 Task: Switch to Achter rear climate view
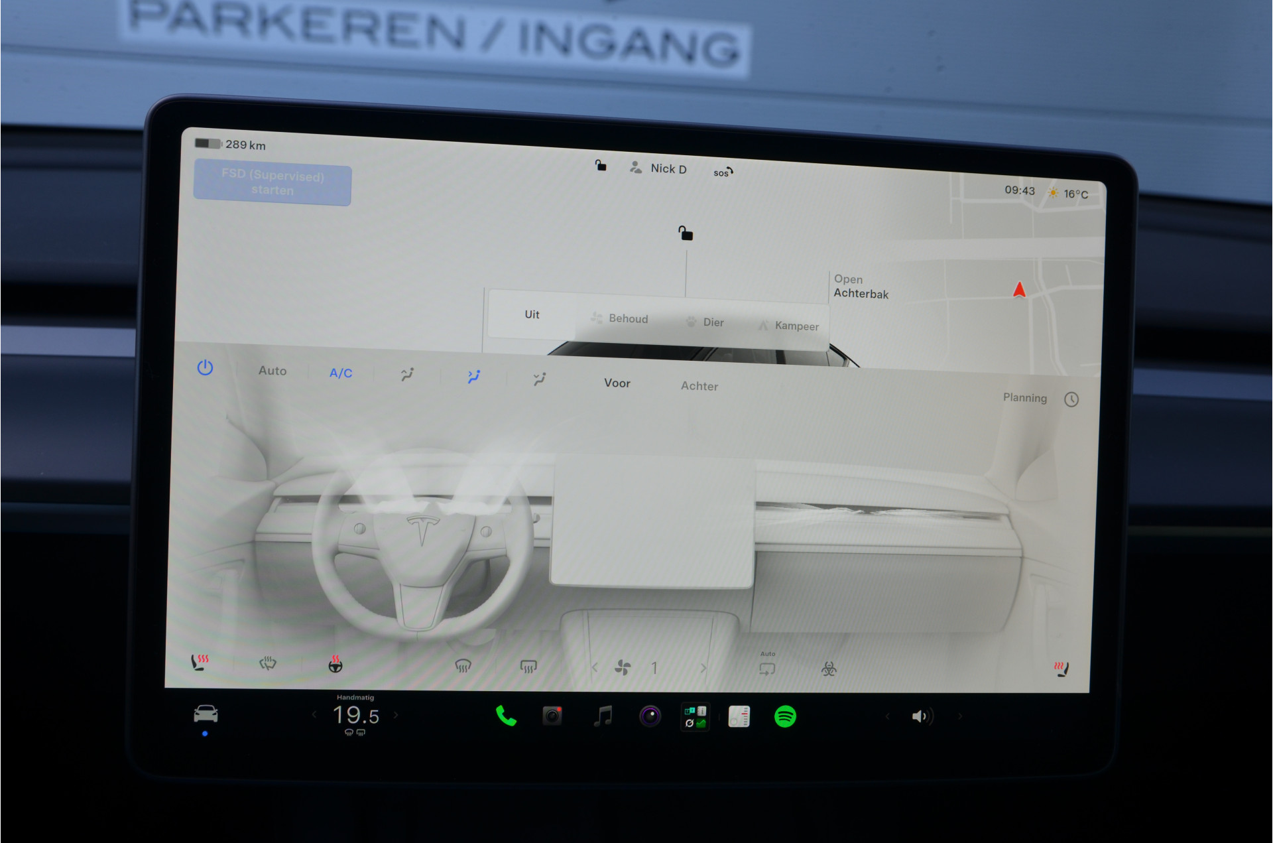coord(699,386)
